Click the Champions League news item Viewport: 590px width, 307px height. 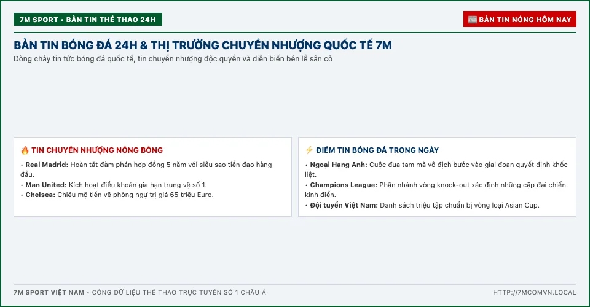(435, 190)
